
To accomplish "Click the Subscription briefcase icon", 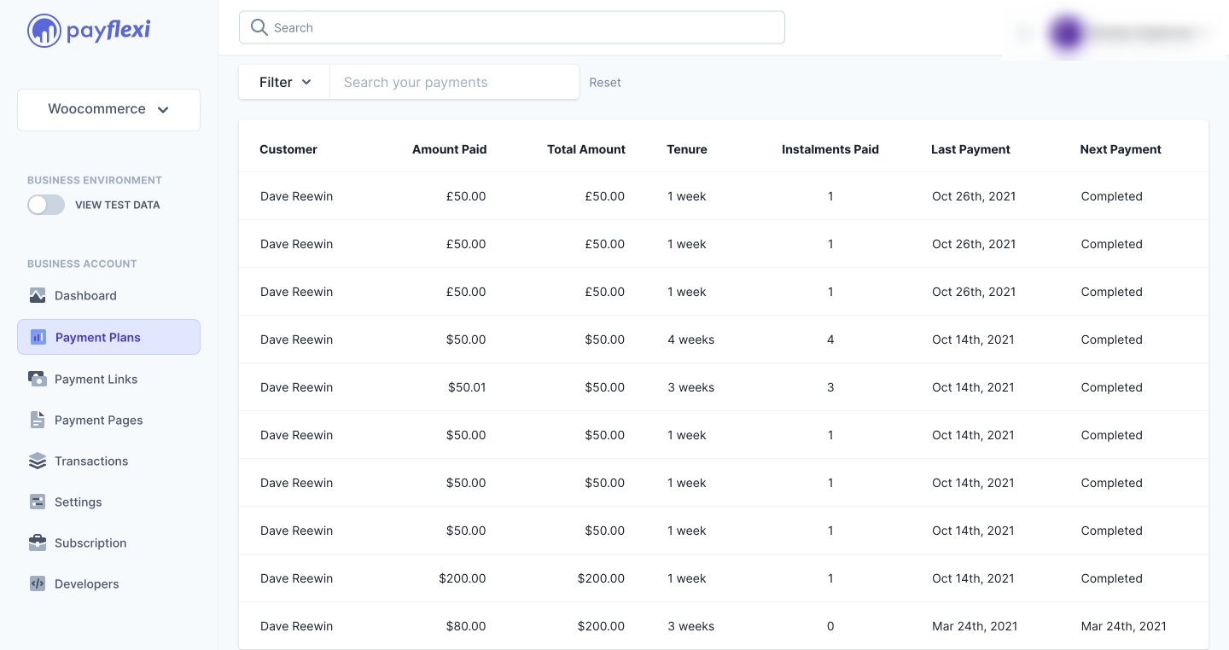I will [38, 543].
